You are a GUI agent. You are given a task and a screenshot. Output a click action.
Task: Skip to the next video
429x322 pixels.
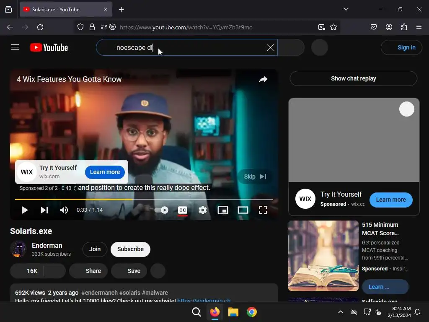click(44, 210)
